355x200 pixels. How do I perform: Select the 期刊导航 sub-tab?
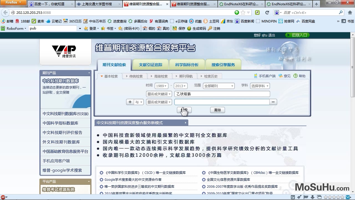click(184, 76)
